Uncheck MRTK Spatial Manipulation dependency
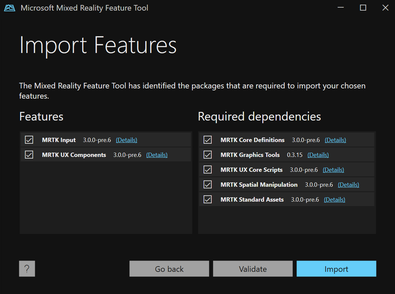Screen dimensions: 395x294 click(207, 184)
